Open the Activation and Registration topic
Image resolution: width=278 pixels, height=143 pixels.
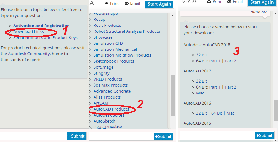41,26
